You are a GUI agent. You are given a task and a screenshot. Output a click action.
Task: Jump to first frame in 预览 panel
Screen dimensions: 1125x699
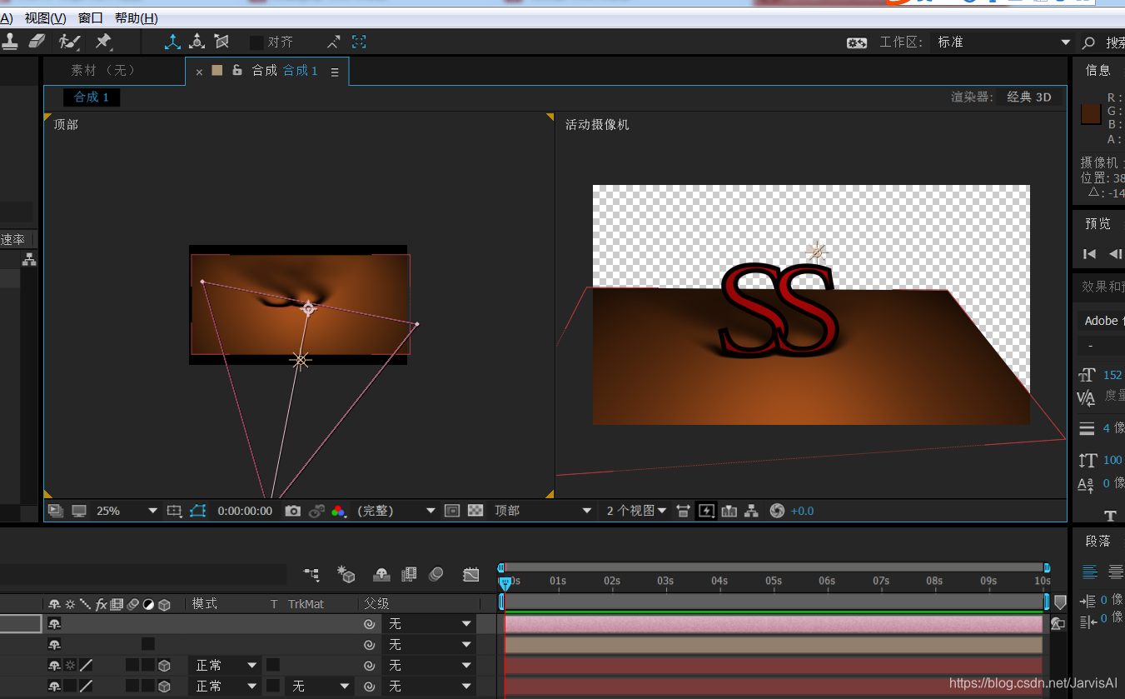(1089, 254)
